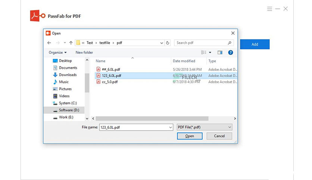Image resolution: width=312 pixels, height=180 pixels.
Task: Click New folder
Action: [84, 52]
